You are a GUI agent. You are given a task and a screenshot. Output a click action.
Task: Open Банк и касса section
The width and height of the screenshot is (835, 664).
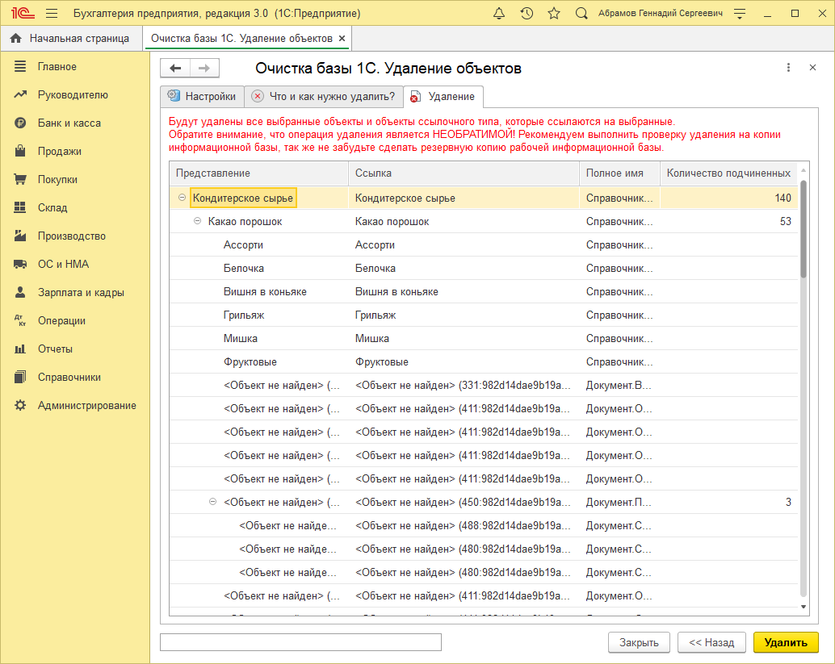coord(69,123)
